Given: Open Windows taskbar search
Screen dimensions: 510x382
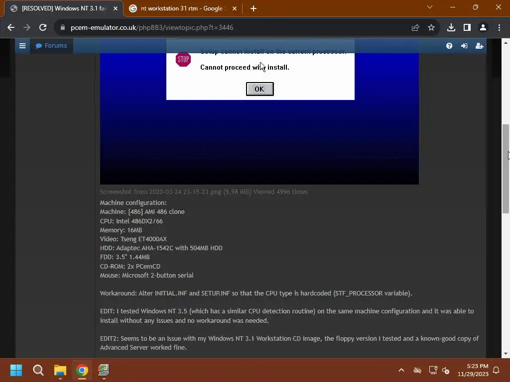Looking at the screenshot, I should pos(38,370).
